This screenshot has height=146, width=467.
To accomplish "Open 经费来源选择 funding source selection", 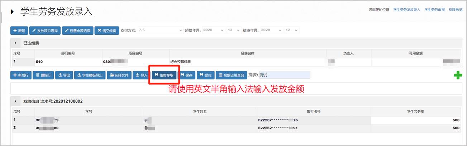I will pos(77,31).
